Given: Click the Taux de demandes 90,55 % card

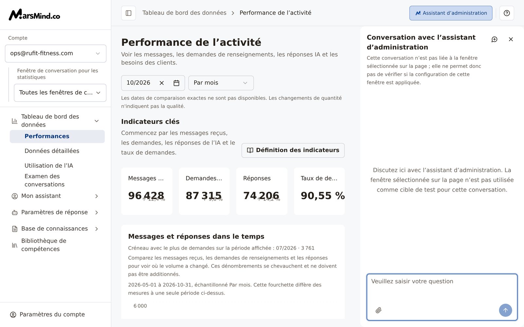Looking at the screenshot, I should pyautogui.click(x=319, y=191).
